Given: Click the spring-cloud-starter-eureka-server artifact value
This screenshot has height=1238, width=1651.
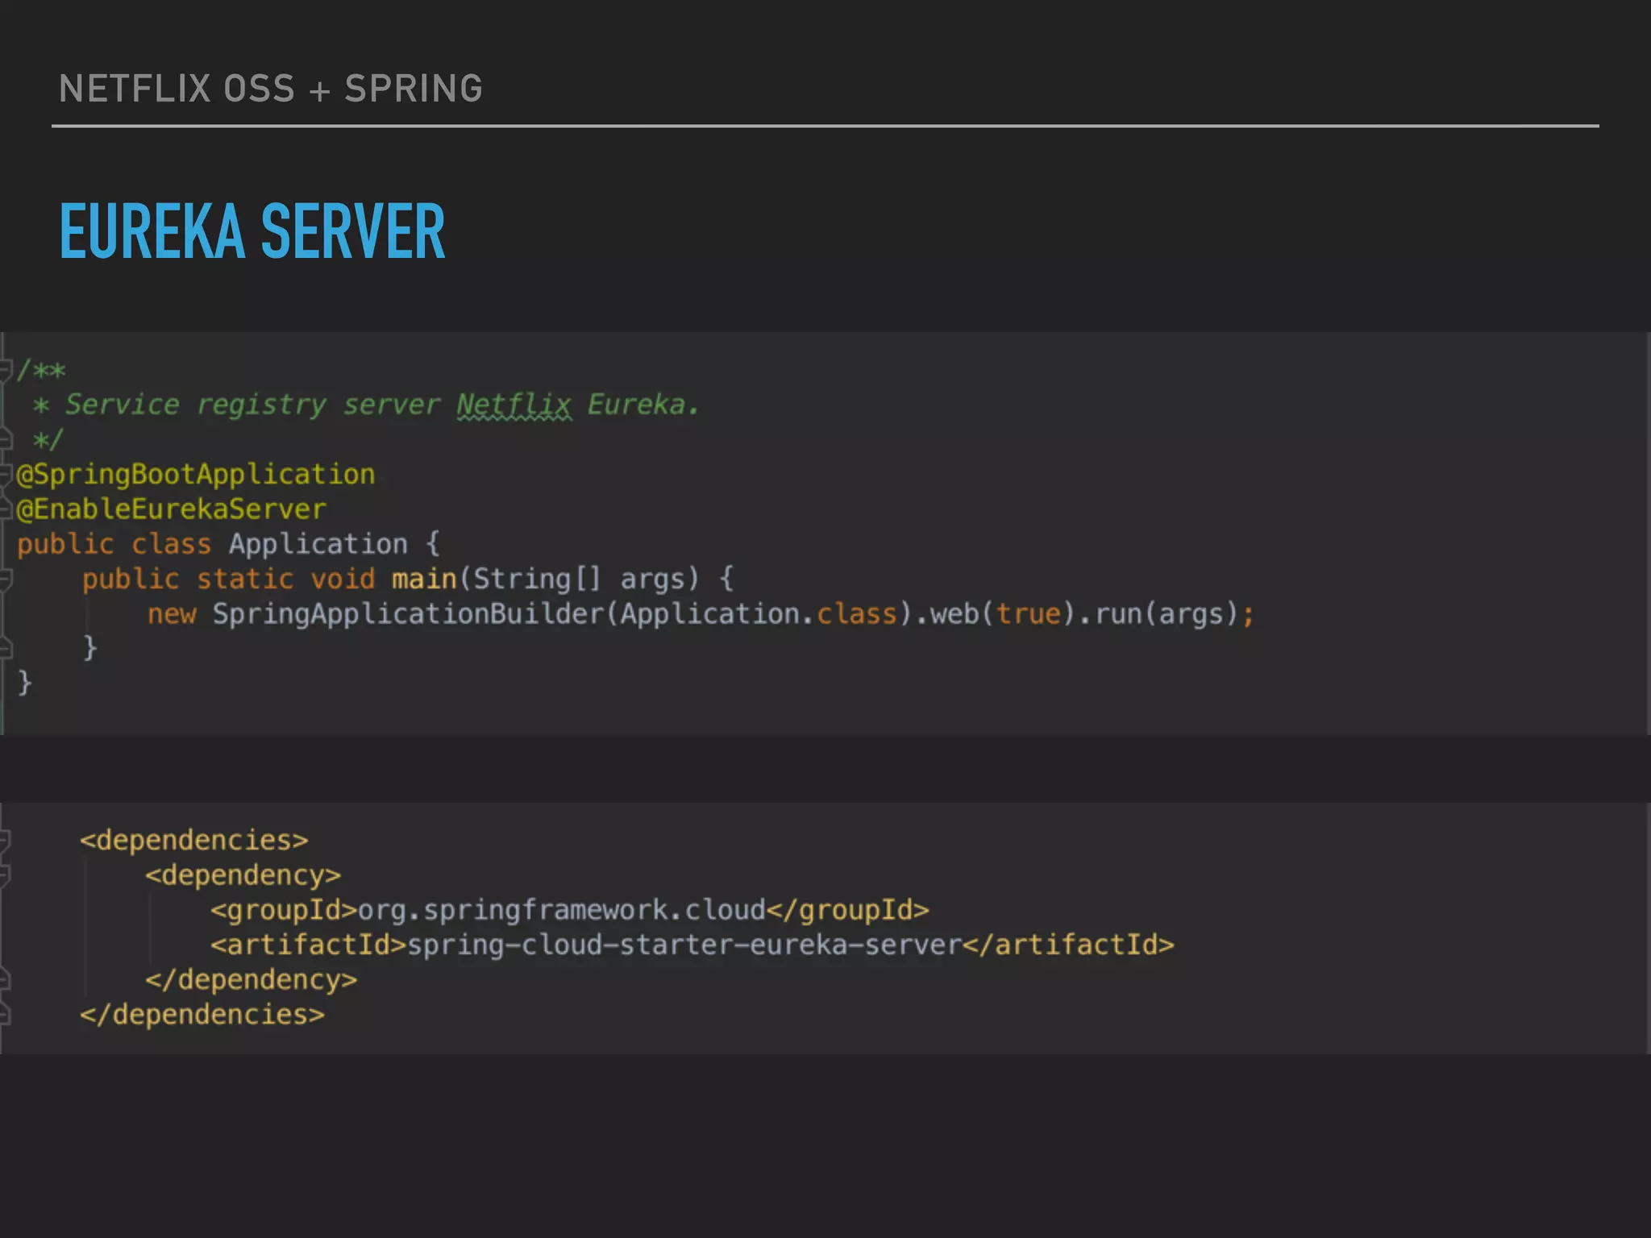Looking at the screenshot, I should [684, 945].
